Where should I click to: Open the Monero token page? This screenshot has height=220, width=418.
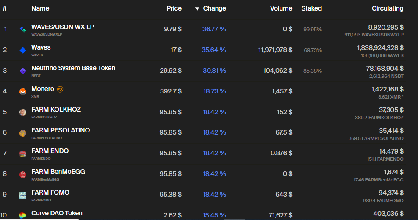(43, 89)
